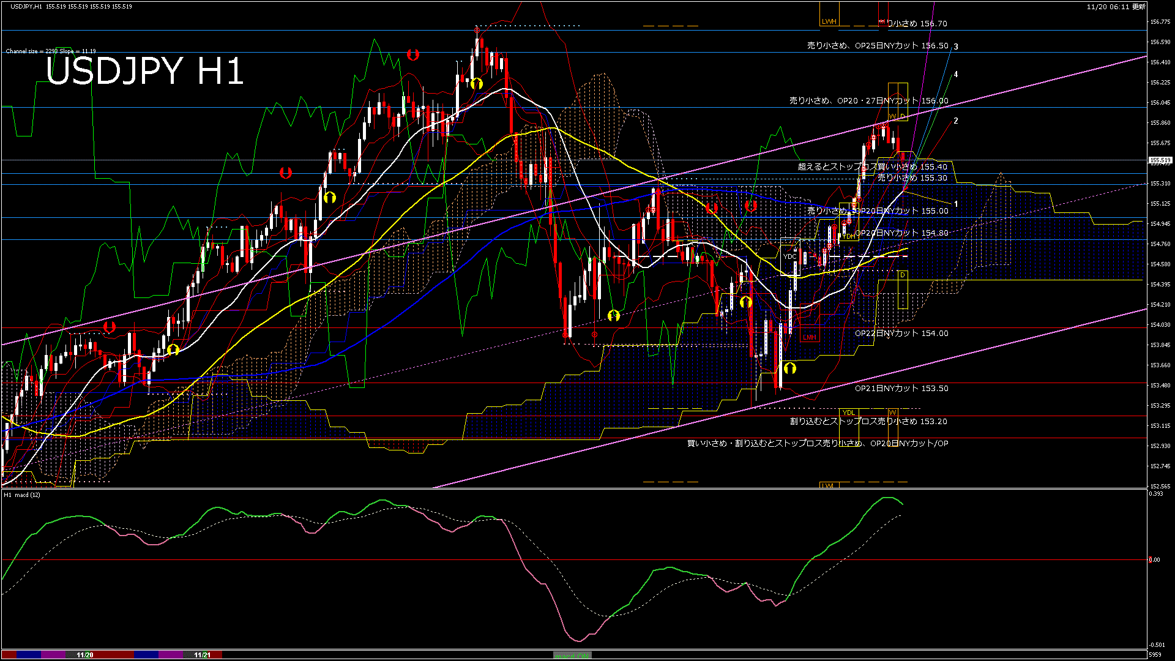
Task: Click the 155.519 current price tag
Action: [1160, 160]
